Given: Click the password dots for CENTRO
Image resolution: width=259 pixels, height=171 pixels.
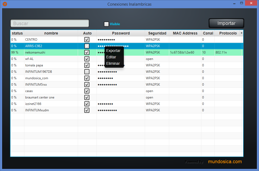Looking at the screenshot, I should pyautogui.click(x=106, y=40).
